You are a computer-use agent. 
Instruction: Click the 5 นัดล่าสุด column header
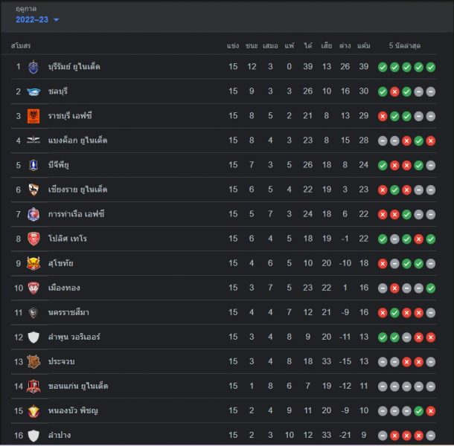click(x=405, y=45)
